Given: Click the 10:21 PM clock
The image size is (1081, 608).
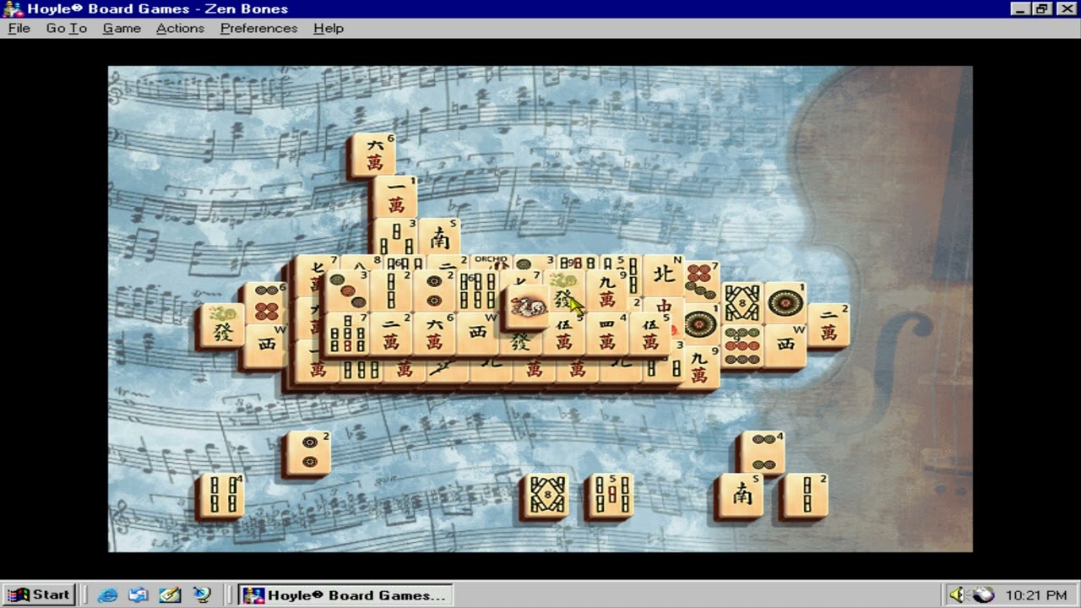Looking at the screenshot, I should [1036, 595].
